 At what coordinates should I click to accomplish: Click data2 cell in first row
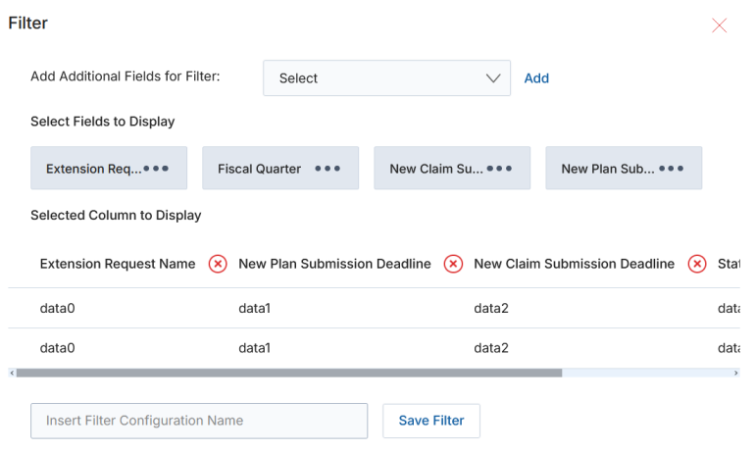coord(491,308)
